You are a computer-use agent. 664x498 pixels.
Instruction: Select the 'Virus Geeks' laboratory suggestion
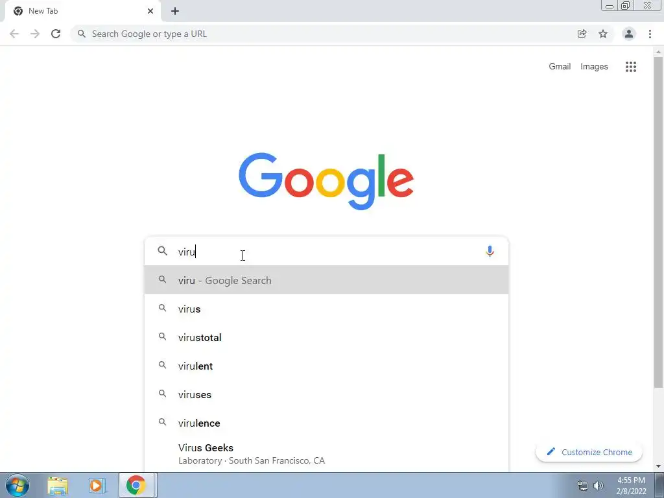point(326,454)
